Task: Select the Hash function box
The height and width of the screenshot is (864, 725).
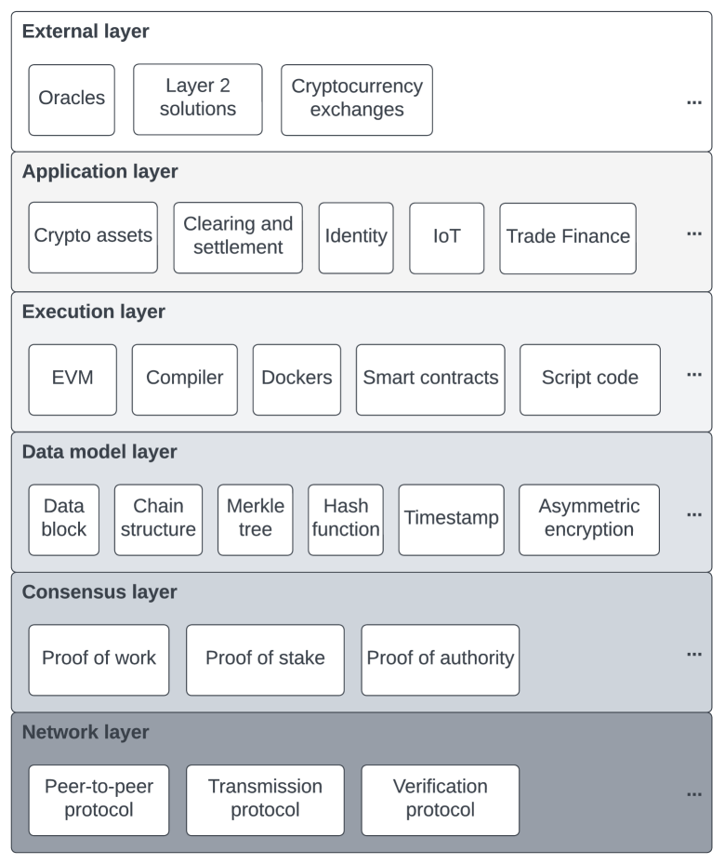Action: click(346, 519)
